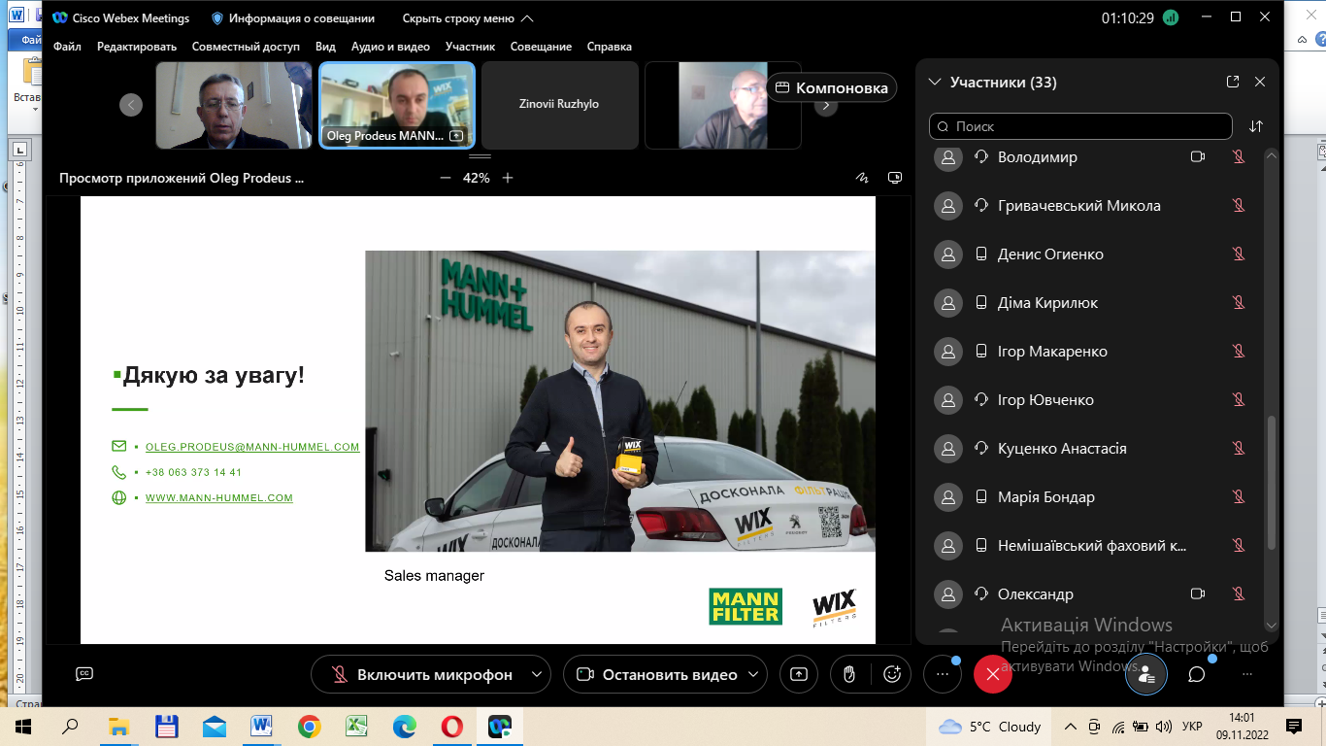Click camera icon next to Володимир
1326x746 pixels.
point(1198,157)
